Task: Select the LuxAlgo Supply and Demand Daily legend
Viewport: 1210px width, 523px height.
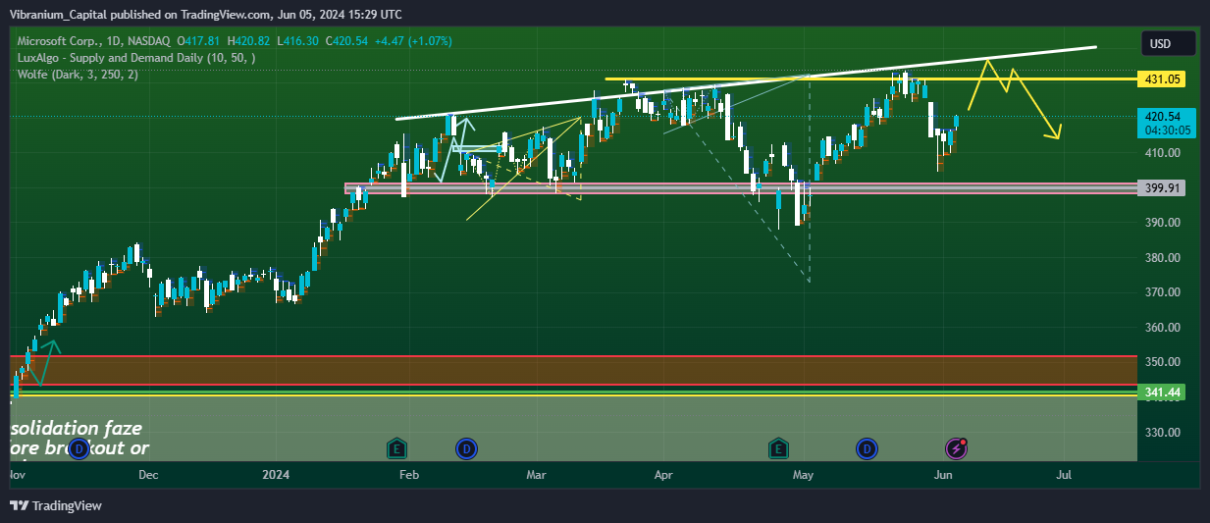Action: (x=136, y=58)
